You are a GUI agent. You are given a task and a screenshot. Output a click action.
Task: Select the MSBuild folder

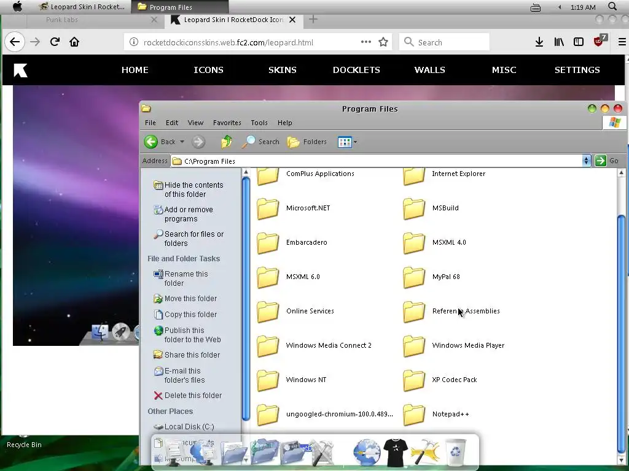pos(431,208)
